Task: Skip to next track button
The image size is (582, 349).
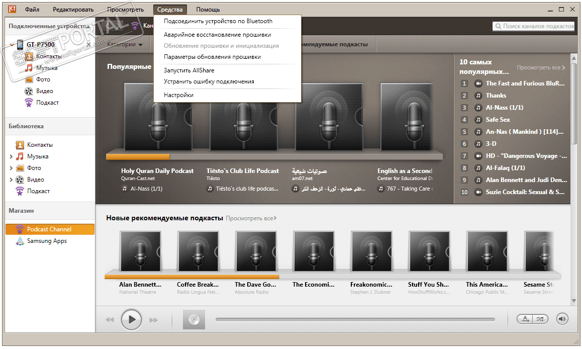Action: click(154, 320)
